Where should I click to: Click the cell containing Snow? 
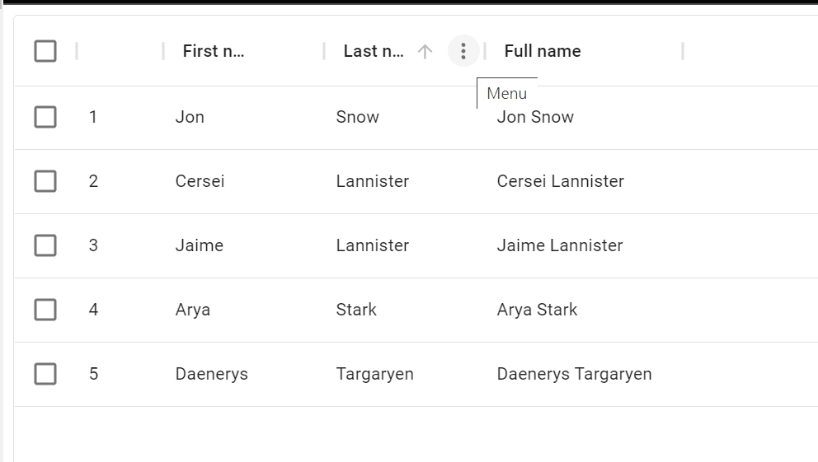(358, 117)
